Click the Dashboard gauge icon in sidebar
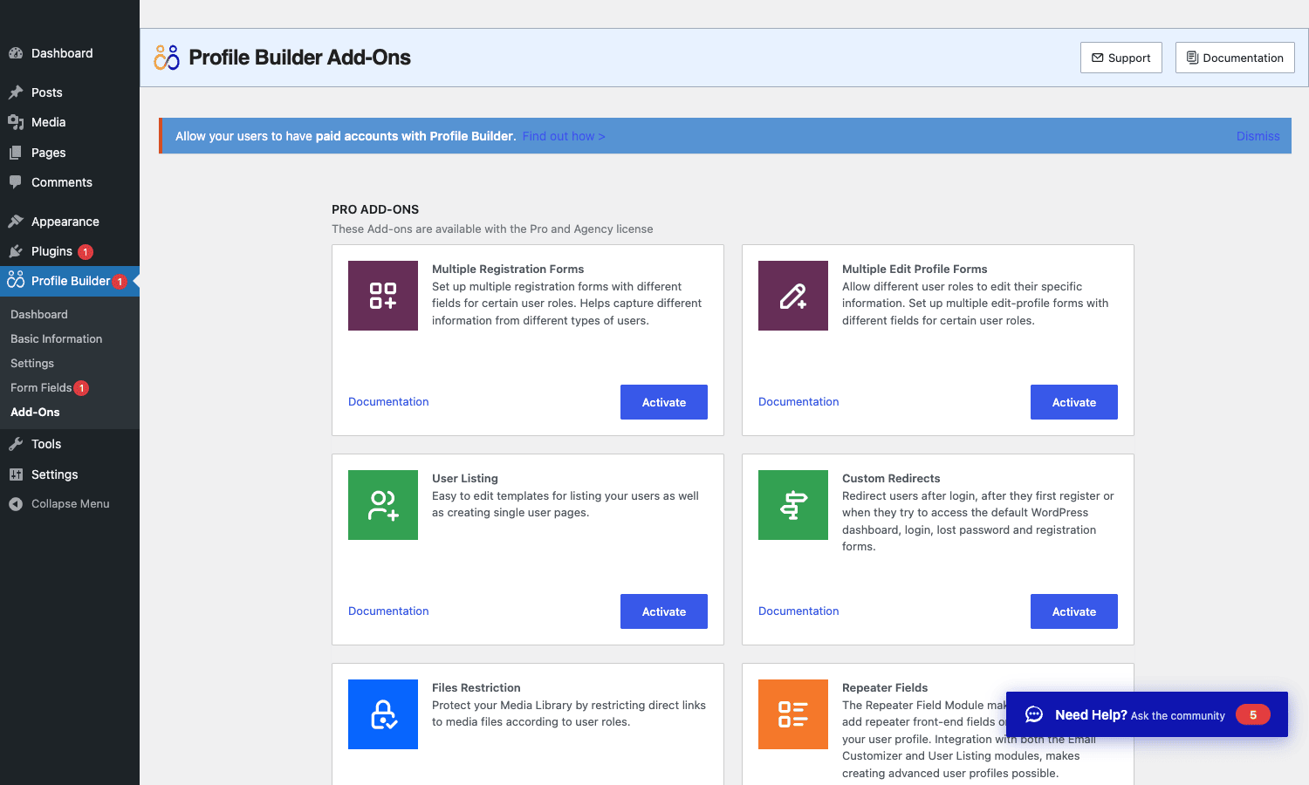Screen dimensions: 1309x785 (16, 53)
